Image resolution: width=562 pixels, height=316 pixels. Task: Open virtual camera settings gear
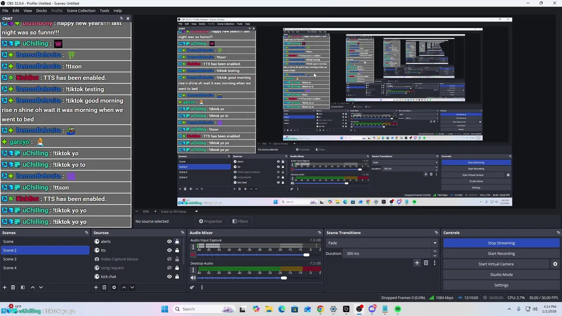(x=555, y=264)
